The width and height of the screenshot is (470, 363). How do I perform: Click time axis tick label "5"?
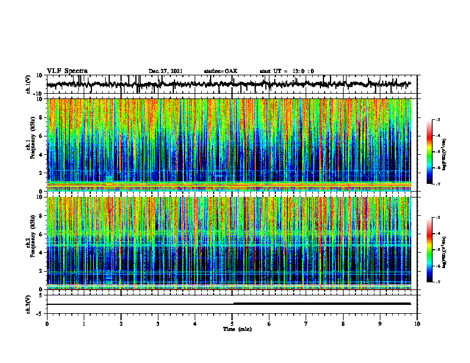(232, 324)
